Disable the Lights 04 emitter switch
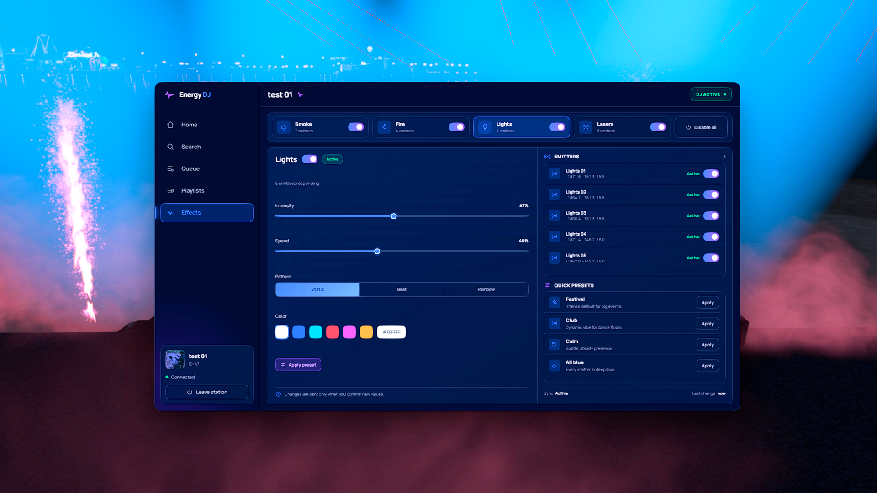Screen dimensions: 877x493 (711, 236)
